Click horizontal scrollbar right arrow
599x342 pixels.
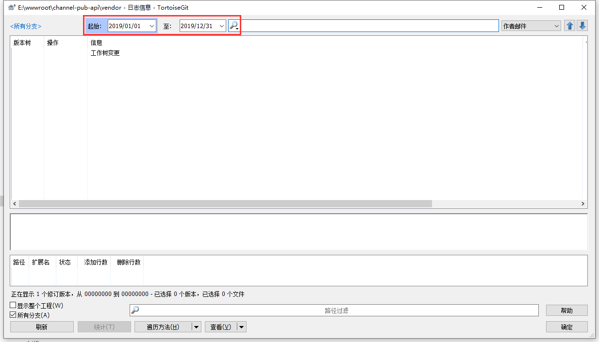coord(583,204)
